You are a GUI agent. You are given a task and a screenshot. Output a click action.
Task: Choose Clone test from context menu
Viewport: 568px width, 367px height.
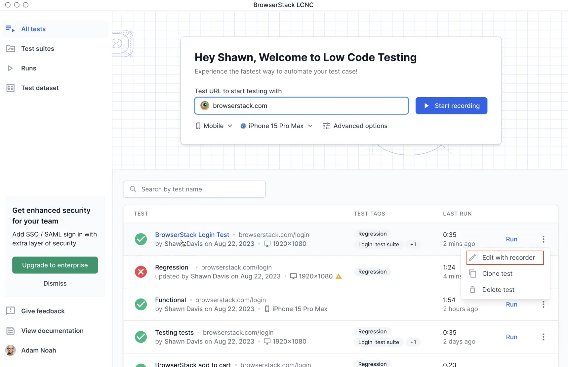coord(497,274)
